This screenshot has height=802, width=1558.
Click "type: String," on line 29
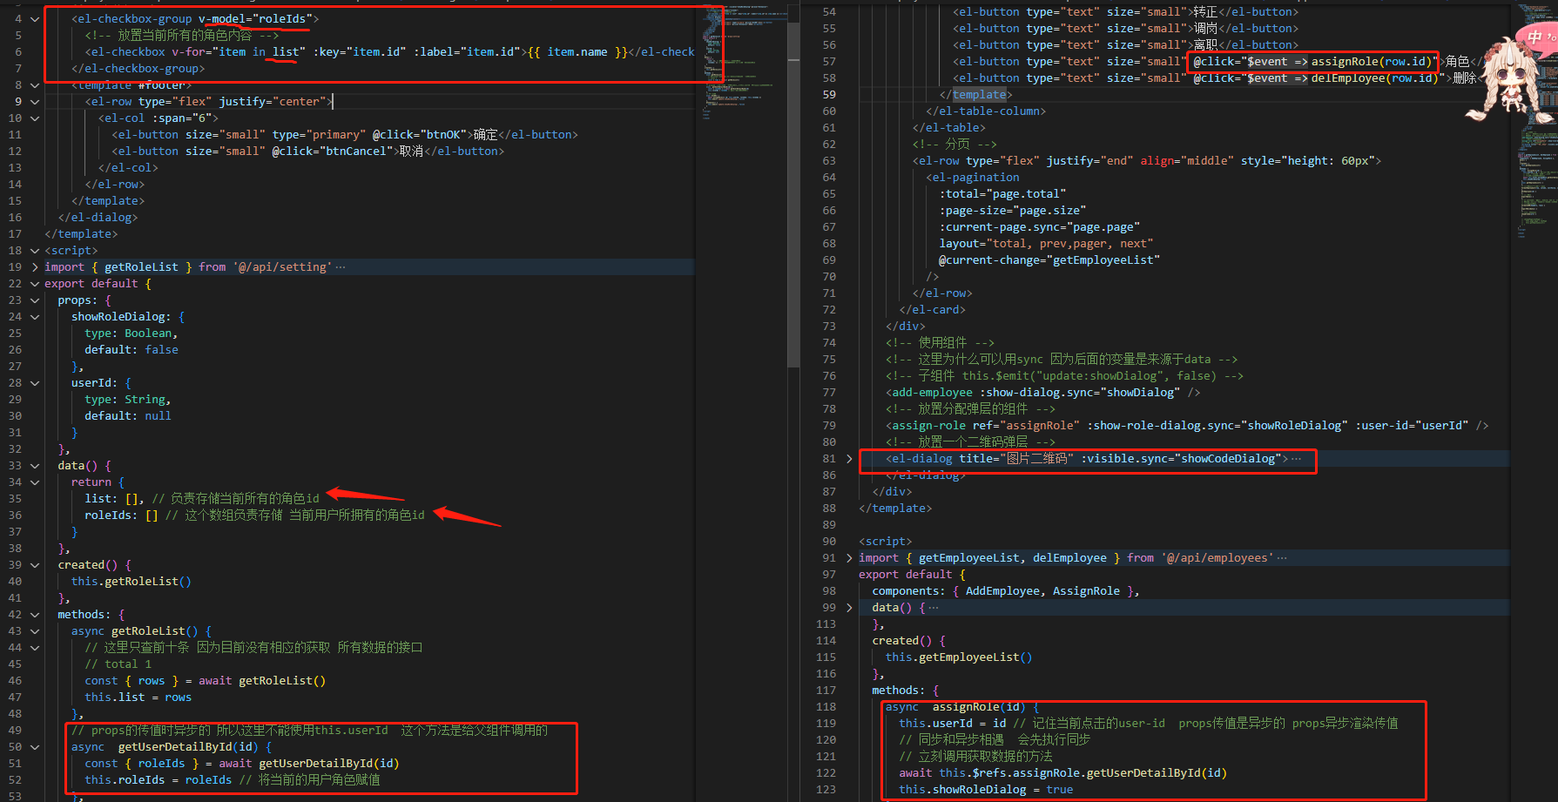pos(128,400)
